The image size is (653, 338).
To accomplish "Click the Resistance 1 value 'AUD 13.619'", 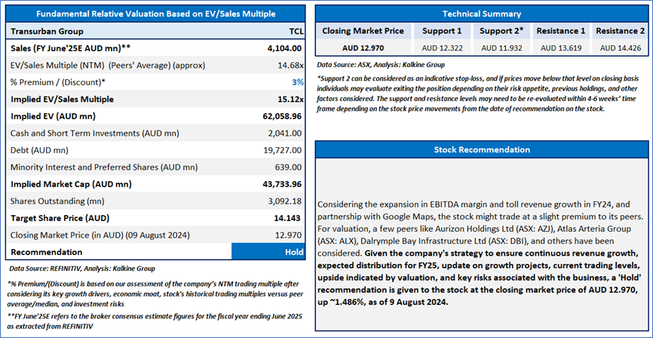I will pos(561,48).
